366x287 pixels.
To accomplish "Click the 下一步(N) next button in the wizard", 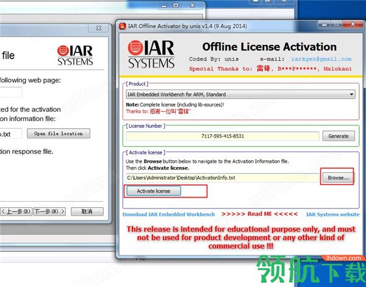I will (x=49, y=211).
